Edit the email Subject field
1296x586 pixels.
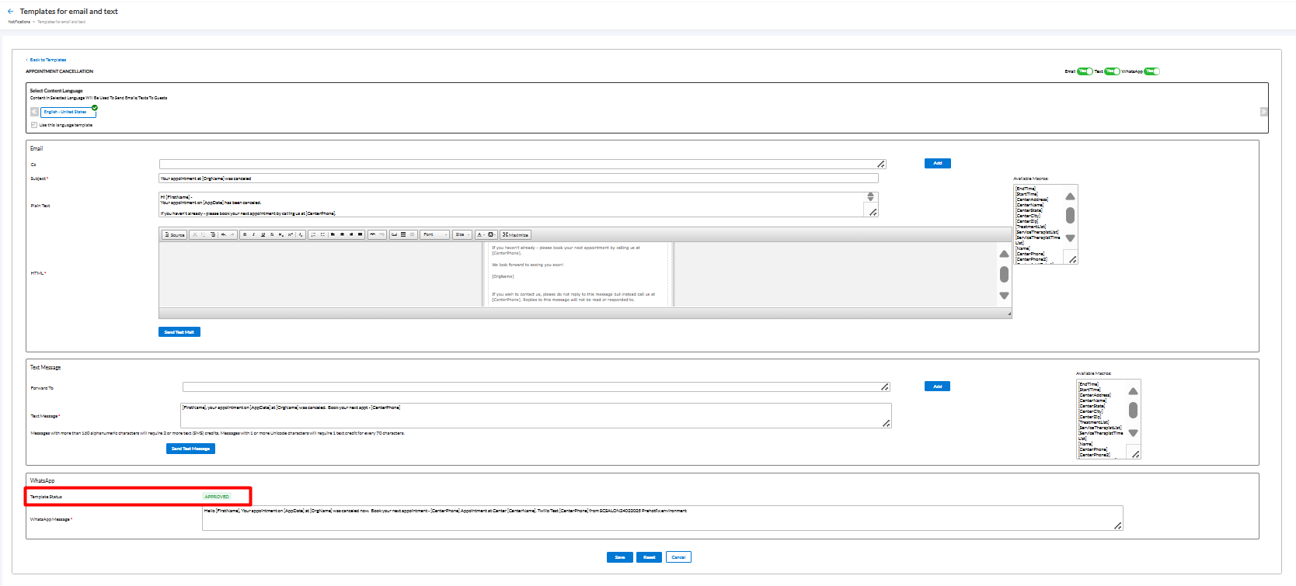[x=518, y=179]
